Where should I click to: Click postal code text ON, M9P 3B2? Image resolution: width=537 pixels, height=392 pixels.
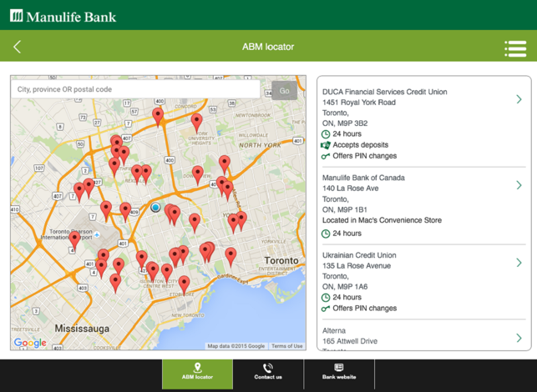pos(345,123)
